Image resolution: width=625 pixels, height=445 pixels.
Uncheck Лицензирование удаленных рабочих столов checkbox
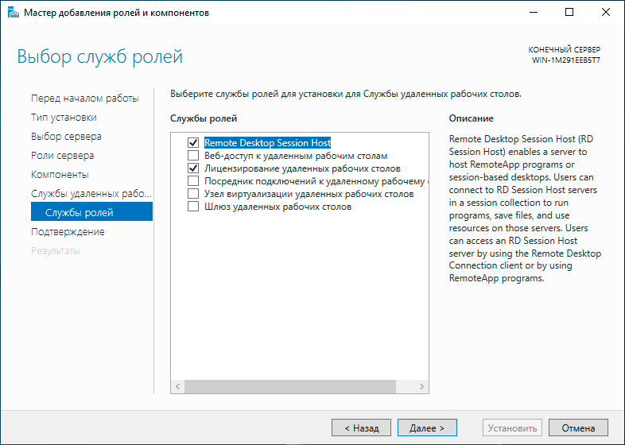coord(192,168)
